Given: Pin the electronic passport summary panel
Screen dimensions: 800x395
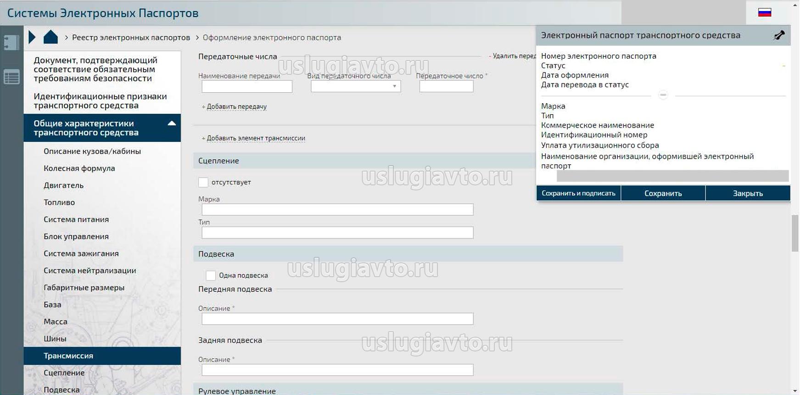Looking at the screenshot, I should pos(779,35).
